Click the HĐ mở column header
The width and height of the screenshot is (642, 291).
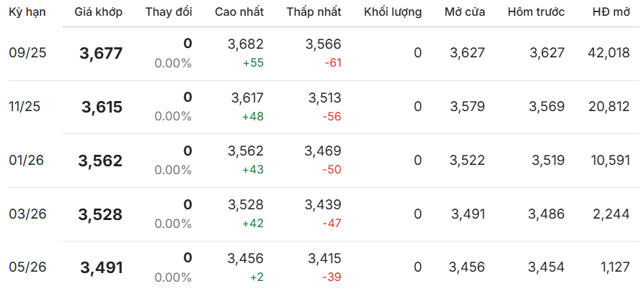click(x=611, y=12)
